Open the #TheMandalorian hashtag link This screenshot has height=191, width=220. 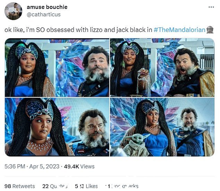point(179,30)
